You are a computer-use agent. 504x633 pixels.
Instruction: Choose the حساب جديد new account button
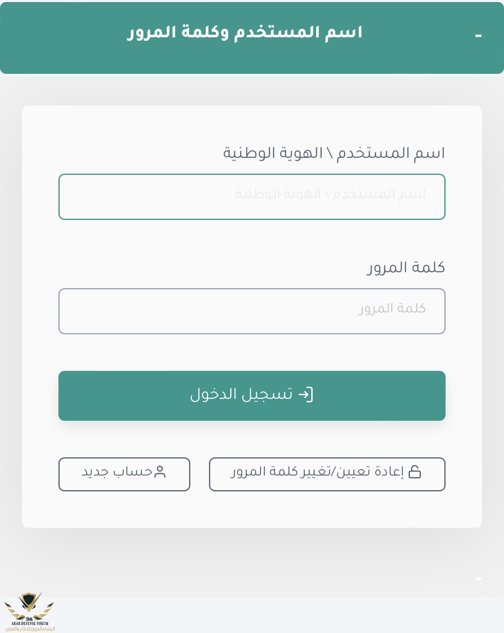click(x=124, y=474)
